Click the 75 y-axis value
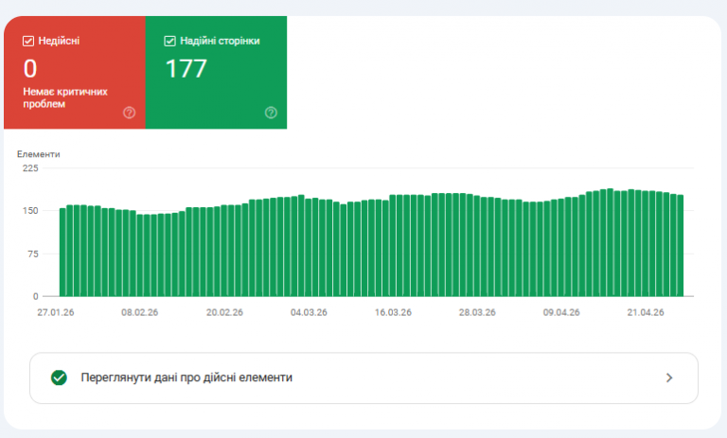Screen dimensions: 727x438 pyautogui.click(x=33, y=254)
